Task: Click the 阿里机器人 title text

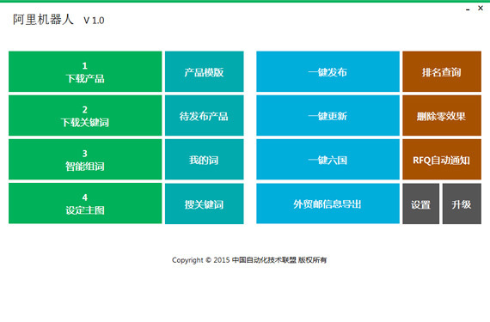Action: (x=43, y=20)
